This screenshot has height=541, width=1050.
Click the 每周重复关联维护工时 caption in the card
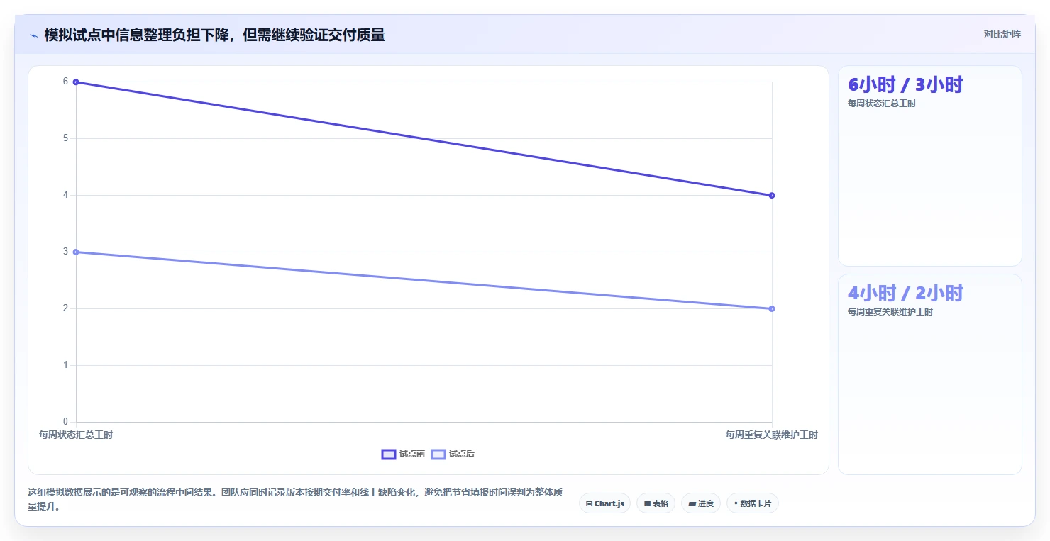[x=890, y=312]
